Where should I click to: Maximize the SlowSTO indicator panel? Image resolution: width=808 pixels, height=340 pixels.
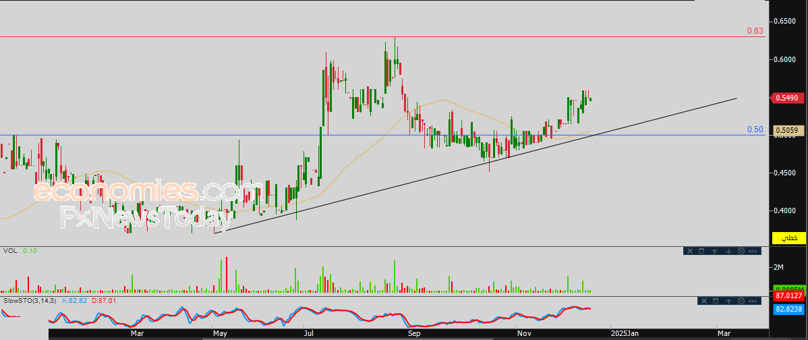click(716, 301)
